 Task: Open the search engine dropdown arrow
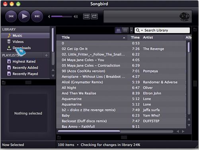[142, 30]
